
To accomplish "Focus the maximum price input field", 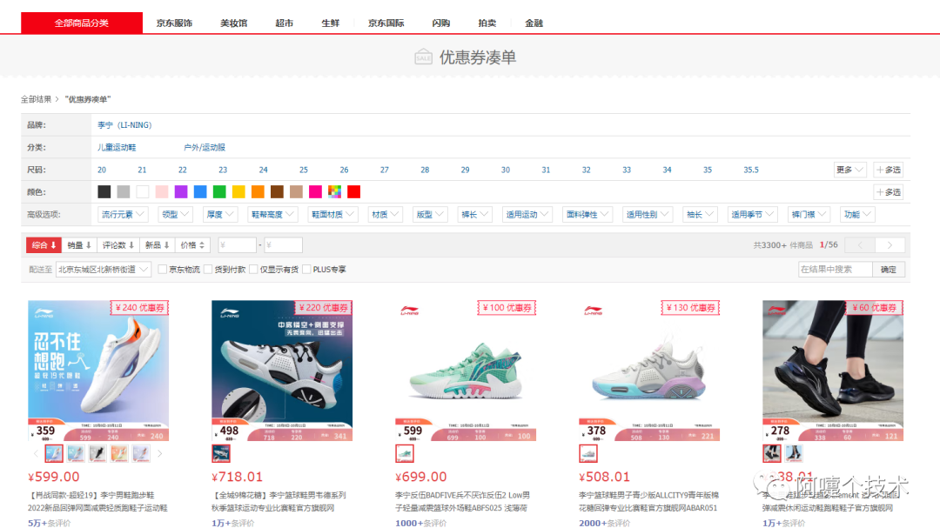I will (x=283, y=245).
